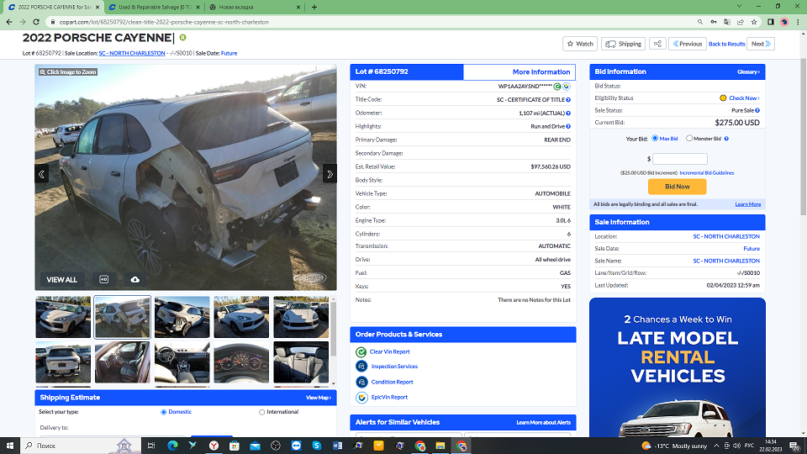The width and height of the screenshot is (807, 454).
Task: Select Monster Bid radio button
Action: coord(689,139)
